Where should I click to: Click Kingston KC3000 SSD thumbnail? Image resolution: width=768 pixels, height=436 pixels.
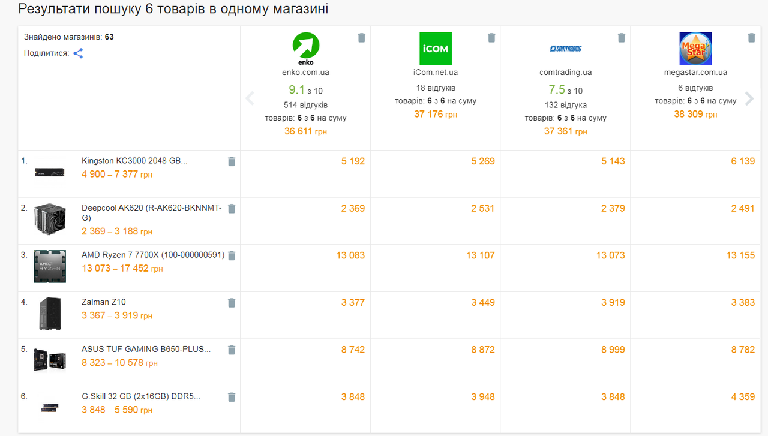(50, 173)
